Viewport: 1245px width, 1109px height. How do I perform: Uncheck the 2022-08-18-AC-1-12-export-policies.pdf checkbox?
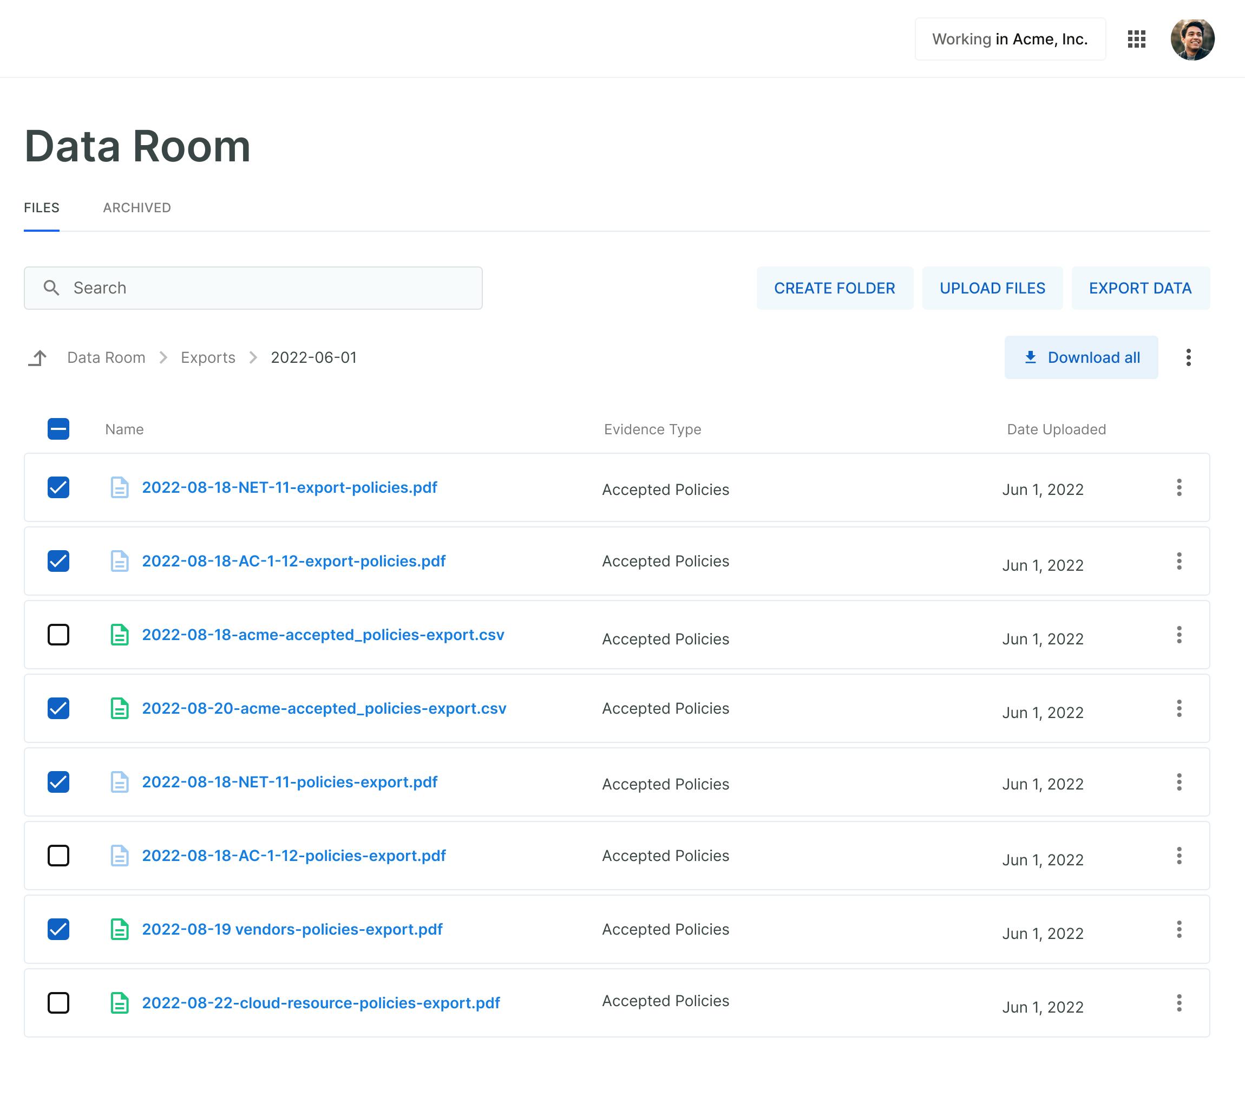(x=58, y=560)
